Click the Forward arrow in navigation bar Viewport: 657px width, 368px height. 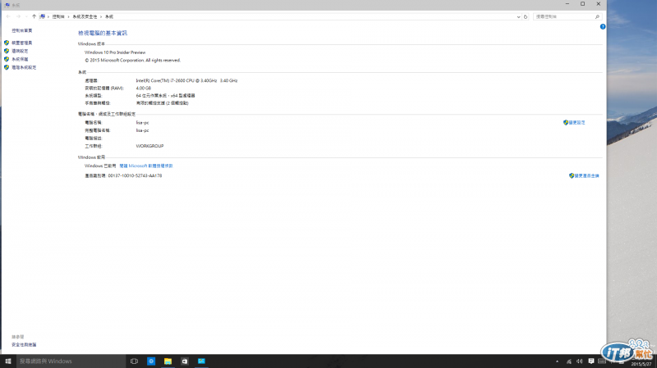(18, 16)
